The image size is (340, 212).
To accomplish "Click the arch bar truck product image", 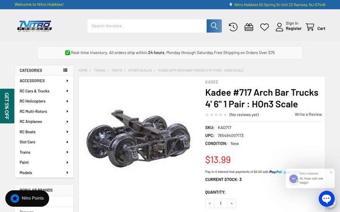I will point(139,139).
